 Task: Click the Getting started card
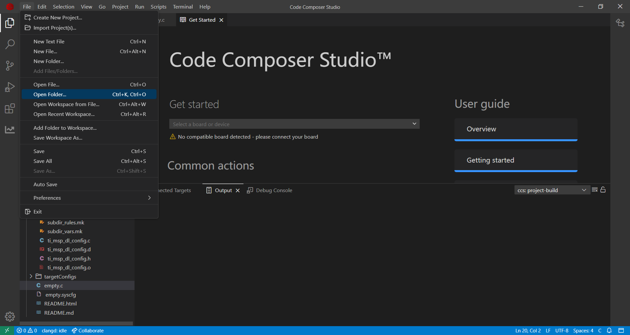515,160
